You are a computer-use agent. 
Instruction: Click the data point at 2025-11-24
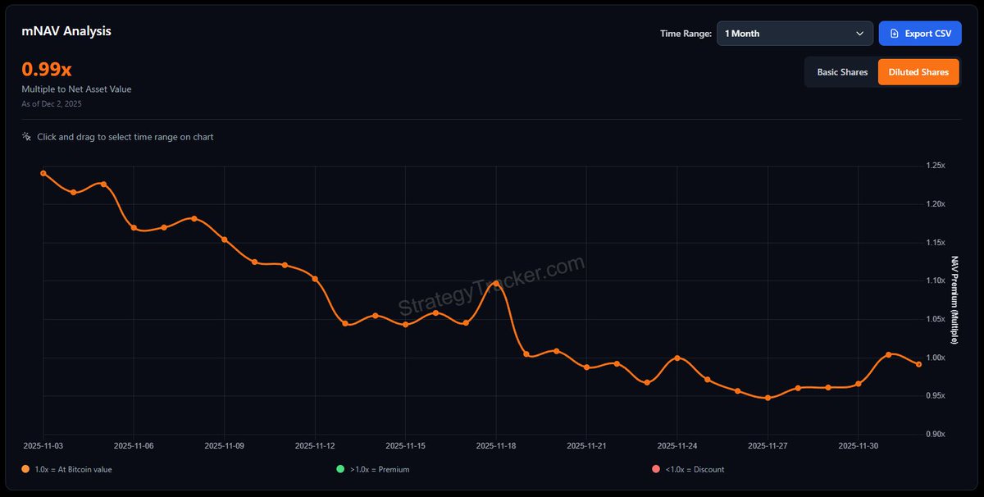click(x=676, y=358)
